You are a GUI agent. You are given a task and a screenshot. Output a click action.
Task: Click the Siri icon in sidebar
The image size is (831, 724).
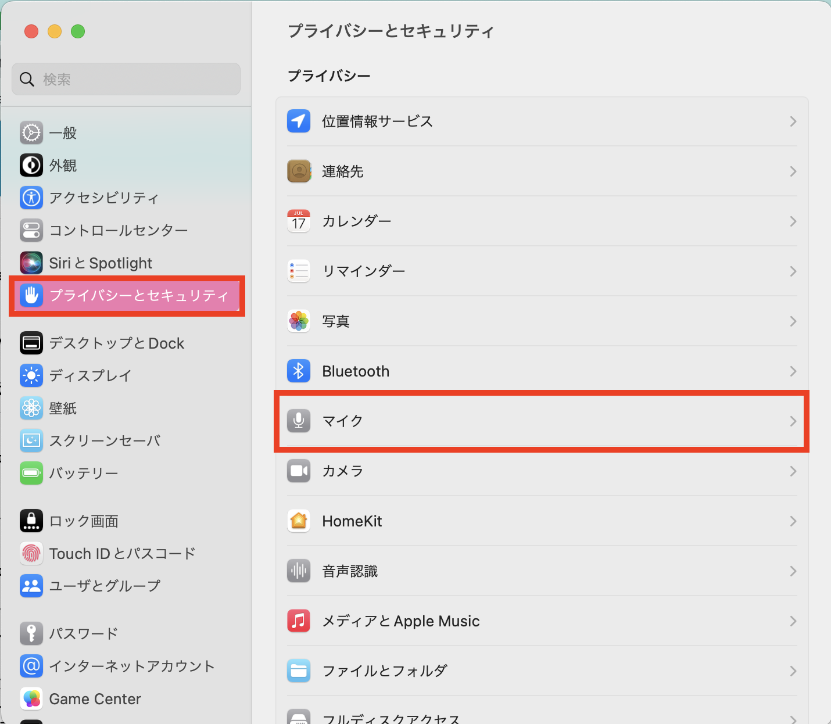pyautogui.click(x=31, y=263)
